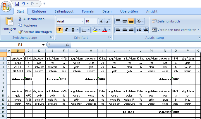The height and width of the screenshot is (119, 201).
Task: Open the Ausrichtung dialog launcher
Action: [x=199, y=37]
